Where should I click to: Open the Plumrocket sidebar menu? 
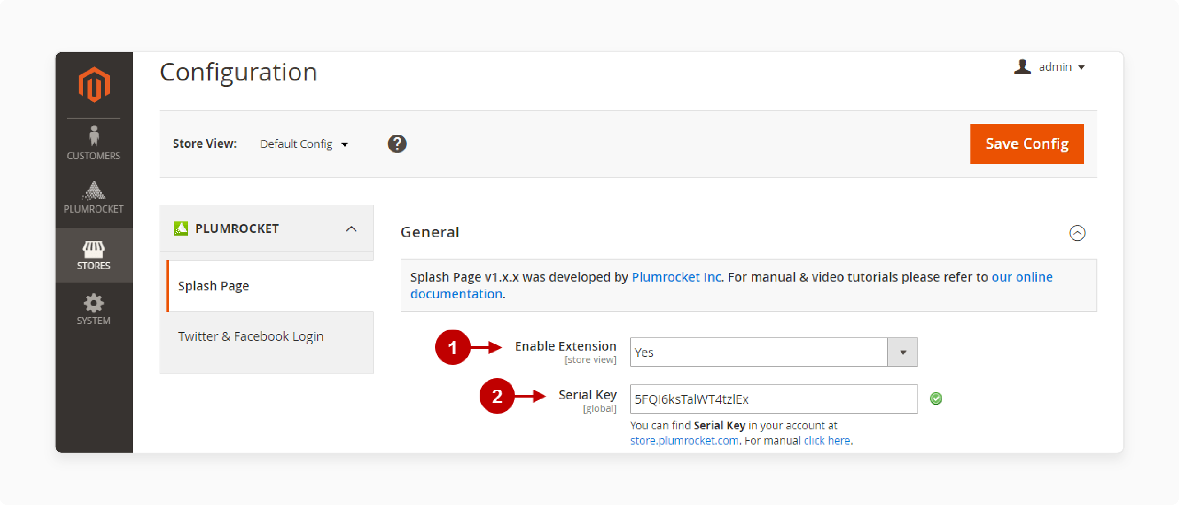pyautogui.click(x=93, y=197)
